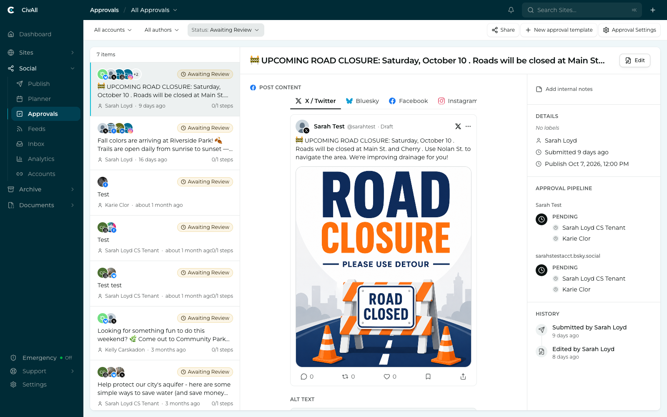Open Accounts page
Viewport: 667px width, 417px height.
[46, 174]
